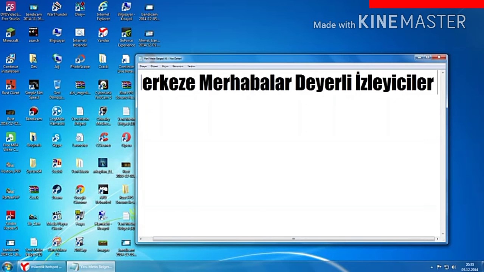Open Launcher desktop shortcut
The width and height of the screenshot is (484, 272).
[80, 139]
